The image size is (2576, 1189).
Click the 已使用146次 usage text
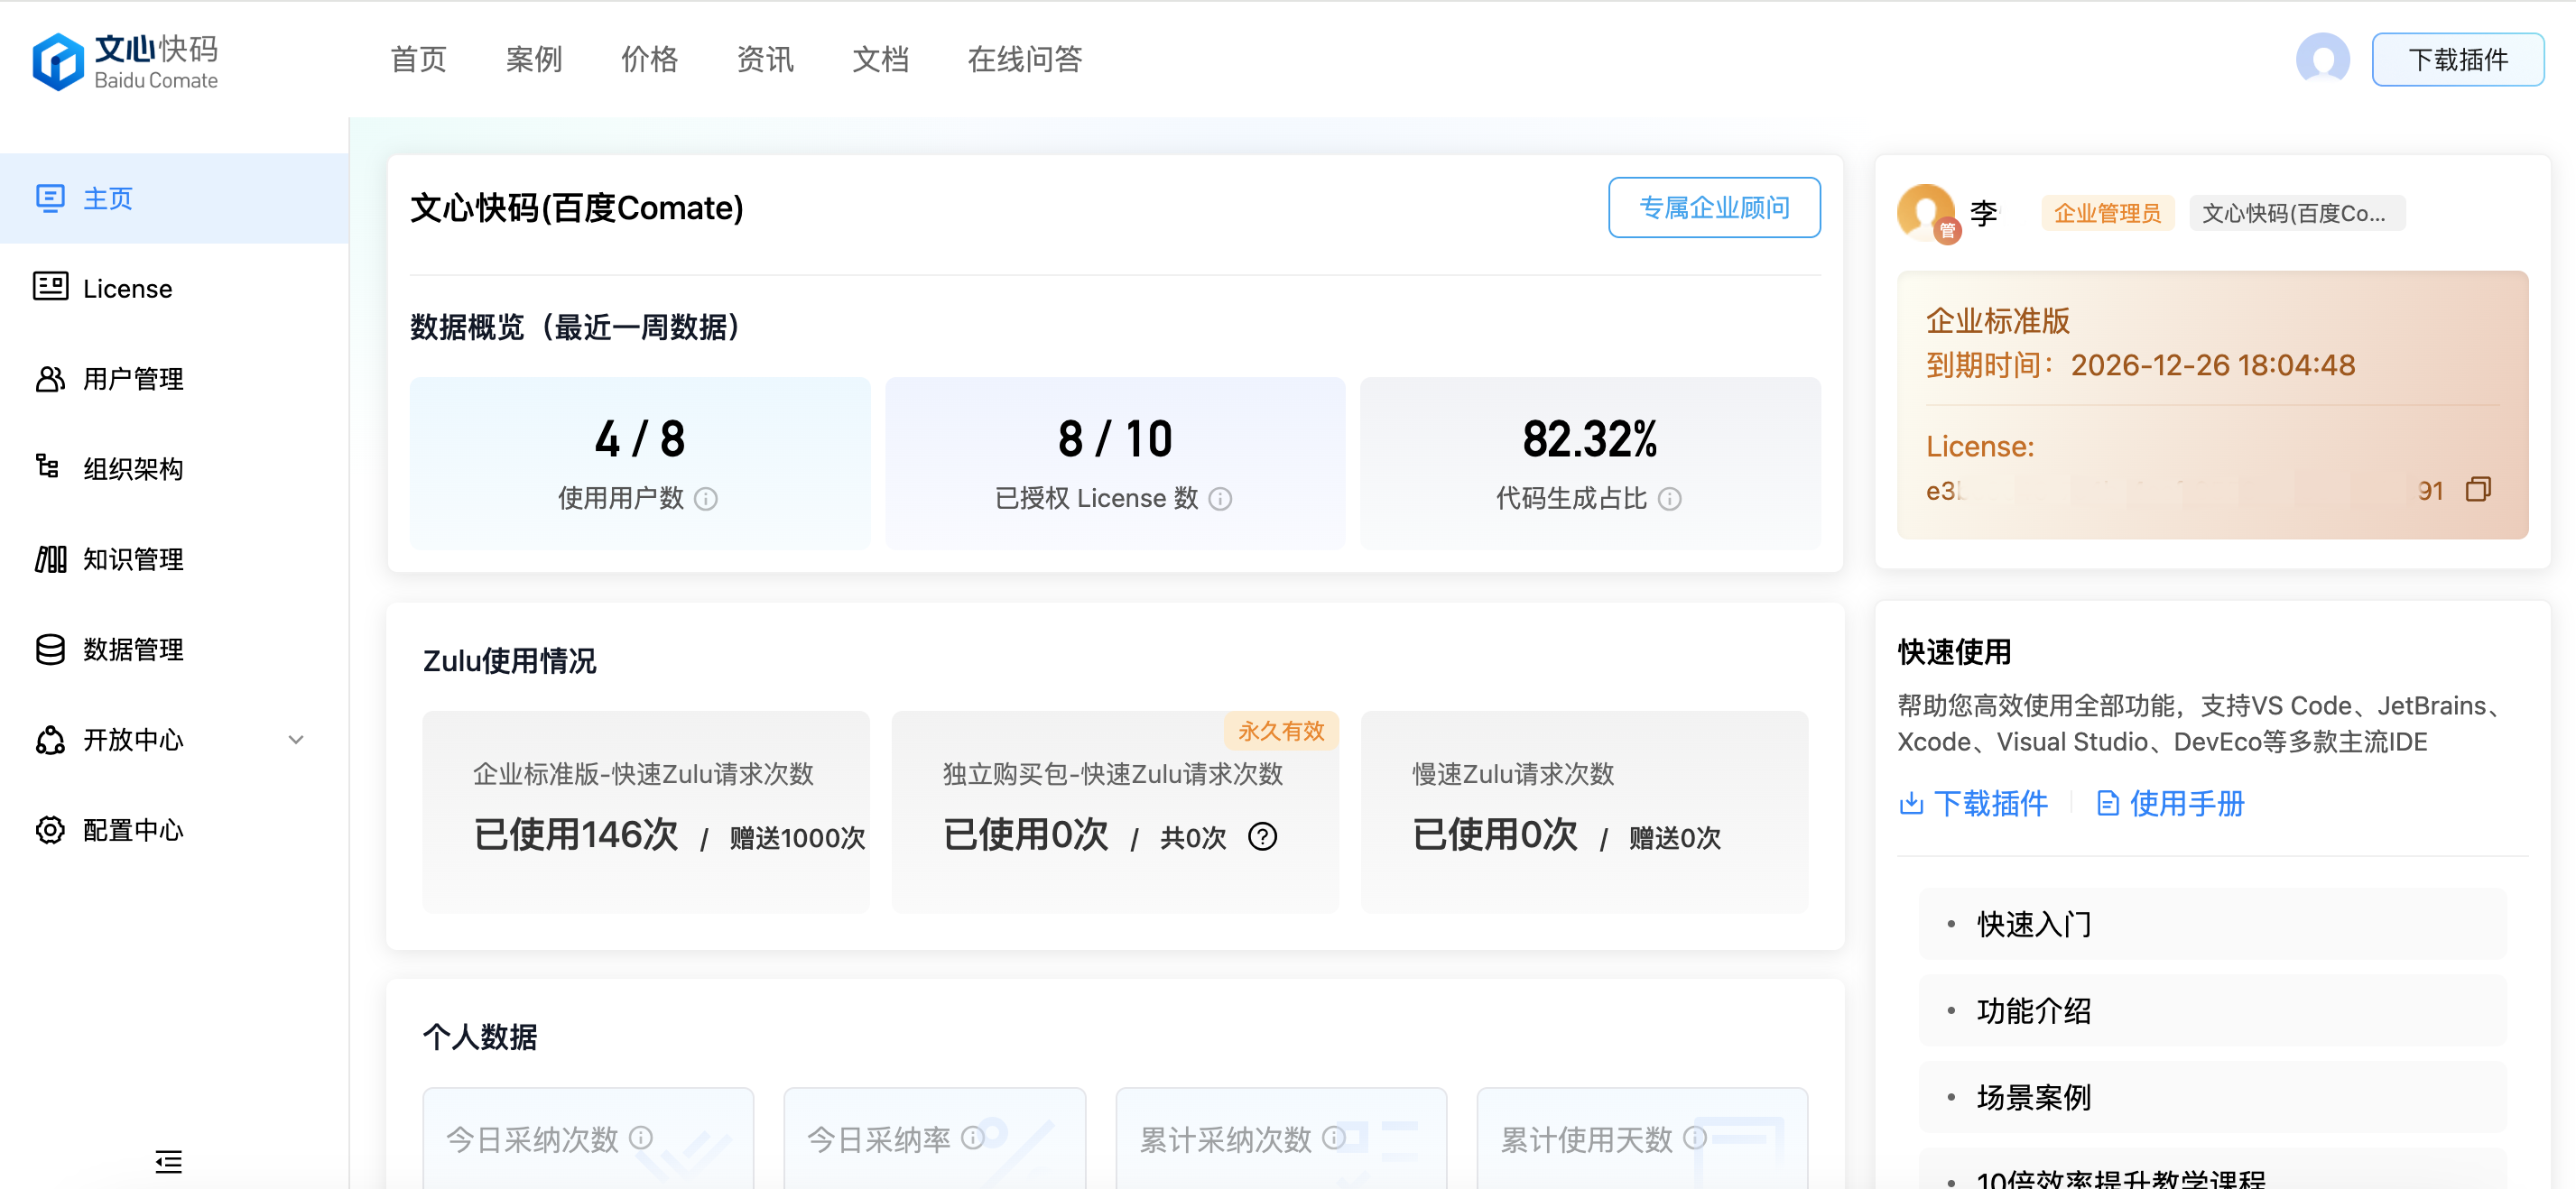576,834
